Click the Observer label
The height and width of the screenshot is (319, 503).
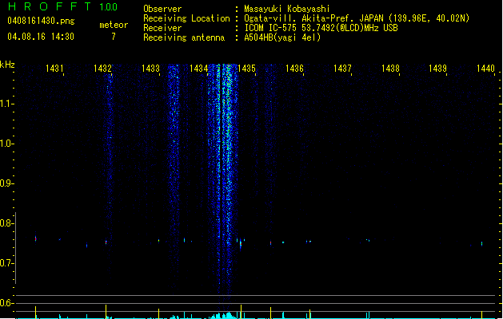click(x=162, y=9)
